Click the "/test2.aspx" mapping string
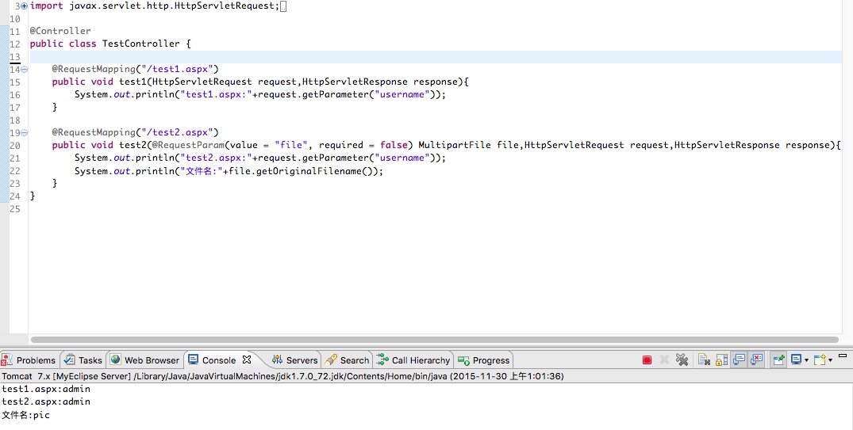 177,132
